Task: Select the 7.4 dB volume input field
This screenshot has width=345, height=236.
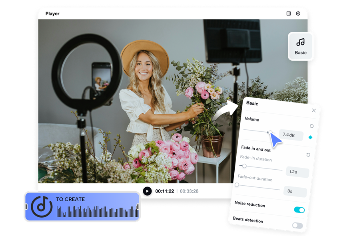Action: 289,135
